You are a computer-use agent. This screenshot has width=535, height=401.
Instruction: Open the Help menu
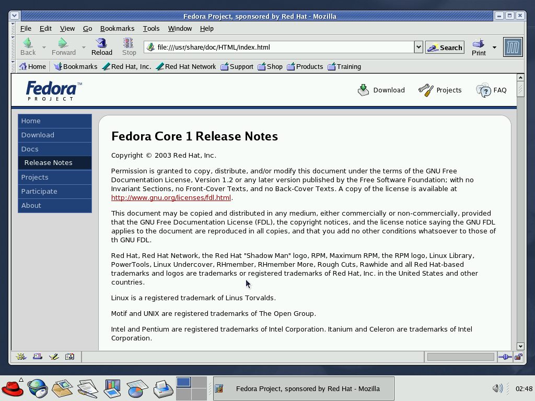click(206, 29)
